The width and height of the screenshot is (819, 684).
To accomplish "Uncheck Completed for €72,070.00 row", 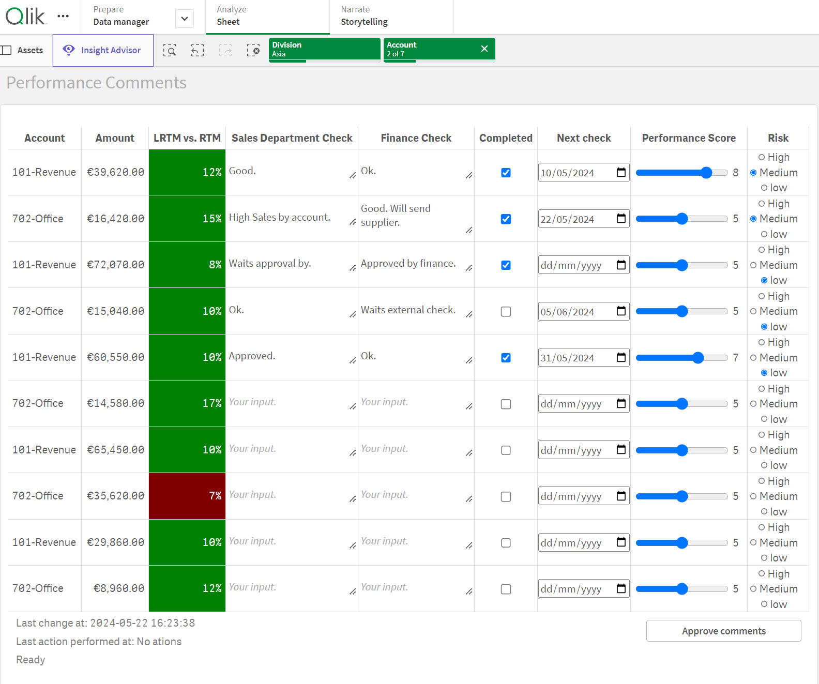I will 506,265.
